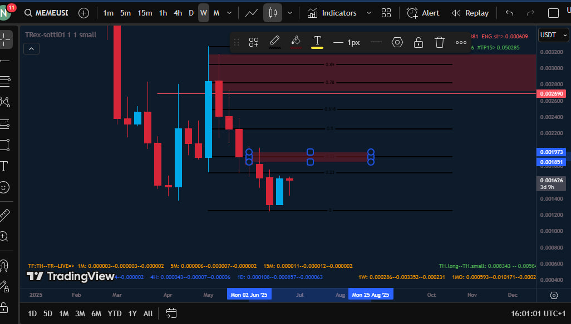
Task: Click the 0.001973 price label
Action: tap(552, 152)
